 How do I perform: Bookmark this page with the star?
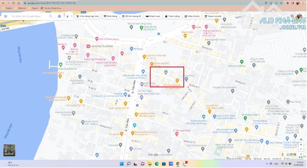tap(281, 3)
